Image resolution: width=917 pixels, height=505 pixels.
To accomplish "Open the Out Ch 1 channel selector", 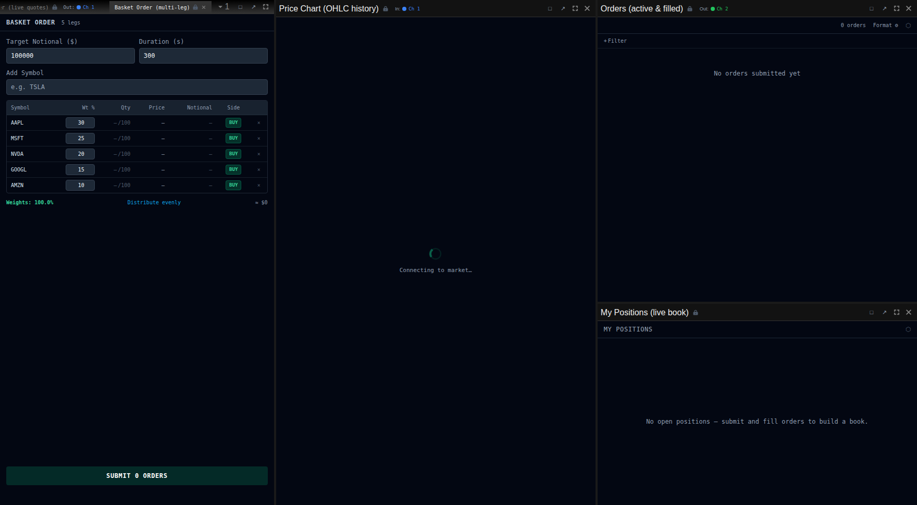I will (79, 7).
